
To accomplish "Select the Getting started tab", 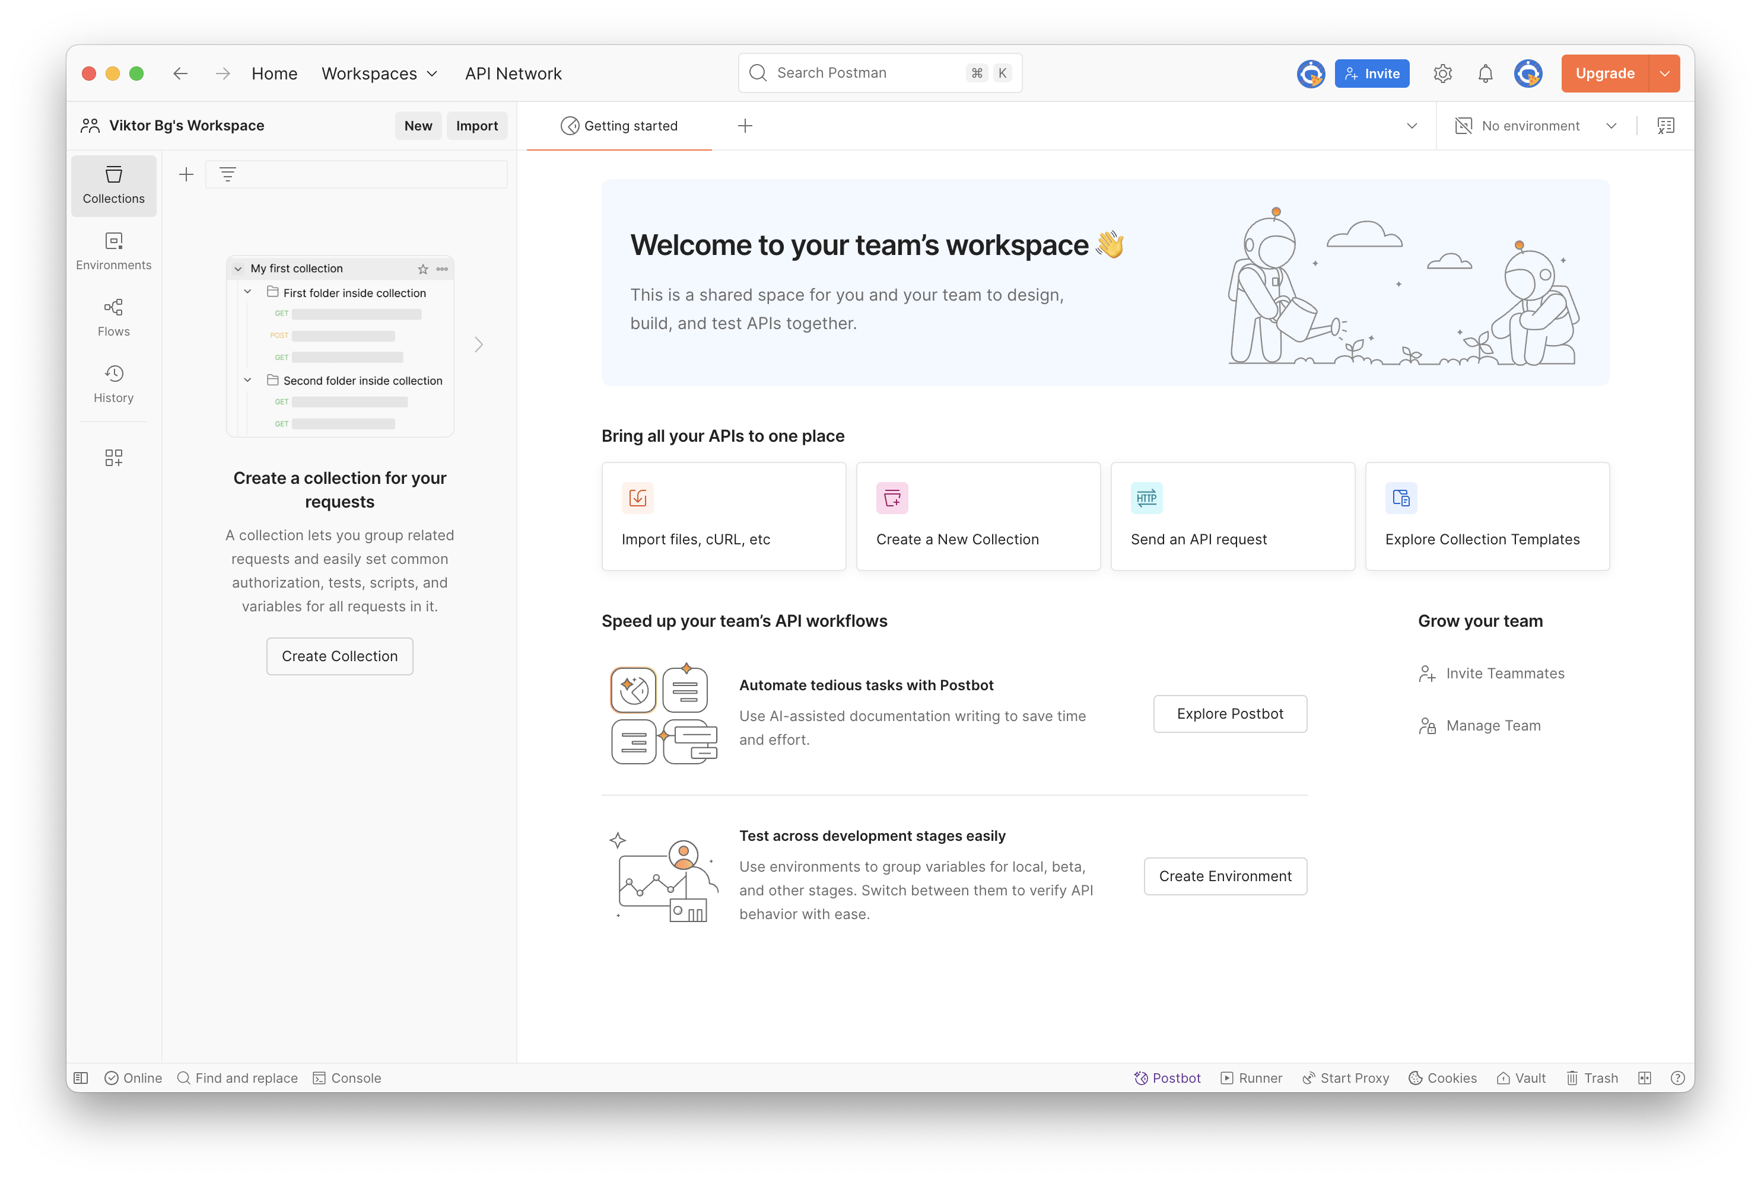I will click(619, 126).
